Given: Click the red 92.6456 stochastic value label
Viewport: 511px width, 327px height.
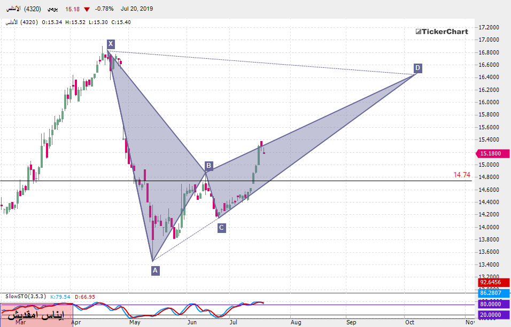Looking at the screenshot, I should click(490, 282).
